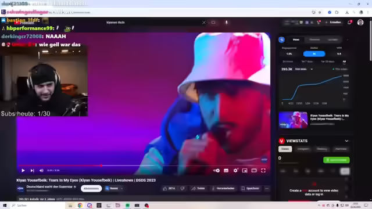Switch the player to miniplayer mode

[245, 170]
